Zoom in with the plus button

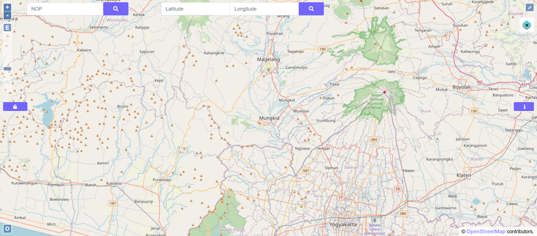7,7
